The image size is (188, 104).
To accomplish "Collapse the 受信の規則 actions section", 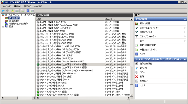I will click(x=185, y=19).
